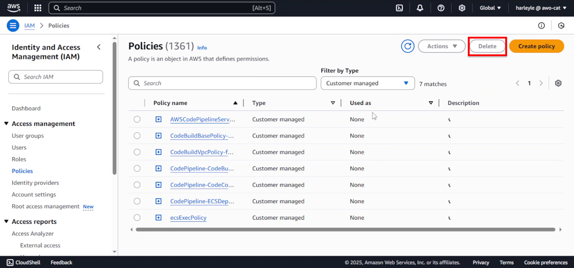Image resolution: width=574 pixels, height=268 pixels.
Task: Collapse the Access reports section
Action: [6, 222]
